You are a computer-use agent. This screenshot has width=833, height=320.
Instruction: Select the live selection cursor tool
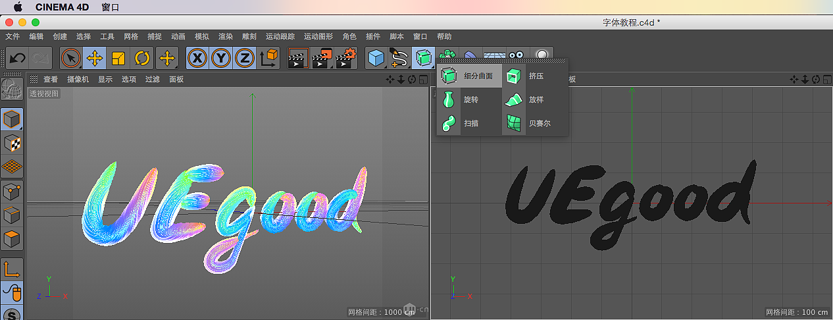pos(71,59)
